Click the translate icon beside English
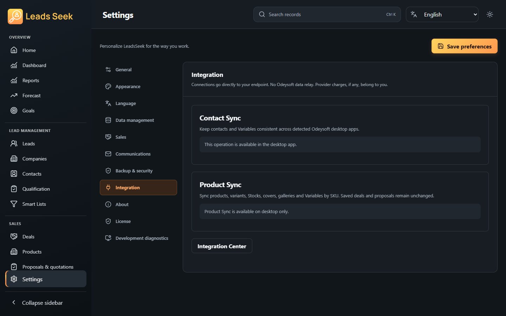This screenshot has width=506, height=316. 414,14
